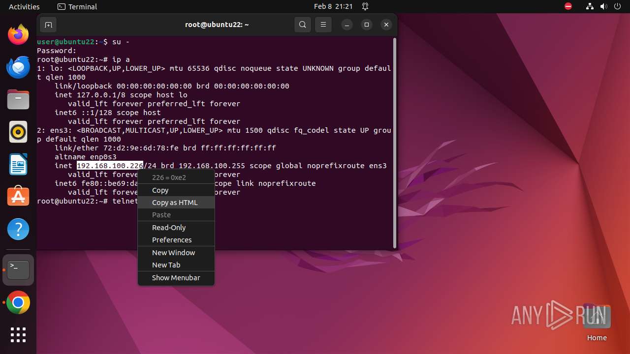Open Rhythmbox music player in dock
630x354 pixels.
coord(18,132)
